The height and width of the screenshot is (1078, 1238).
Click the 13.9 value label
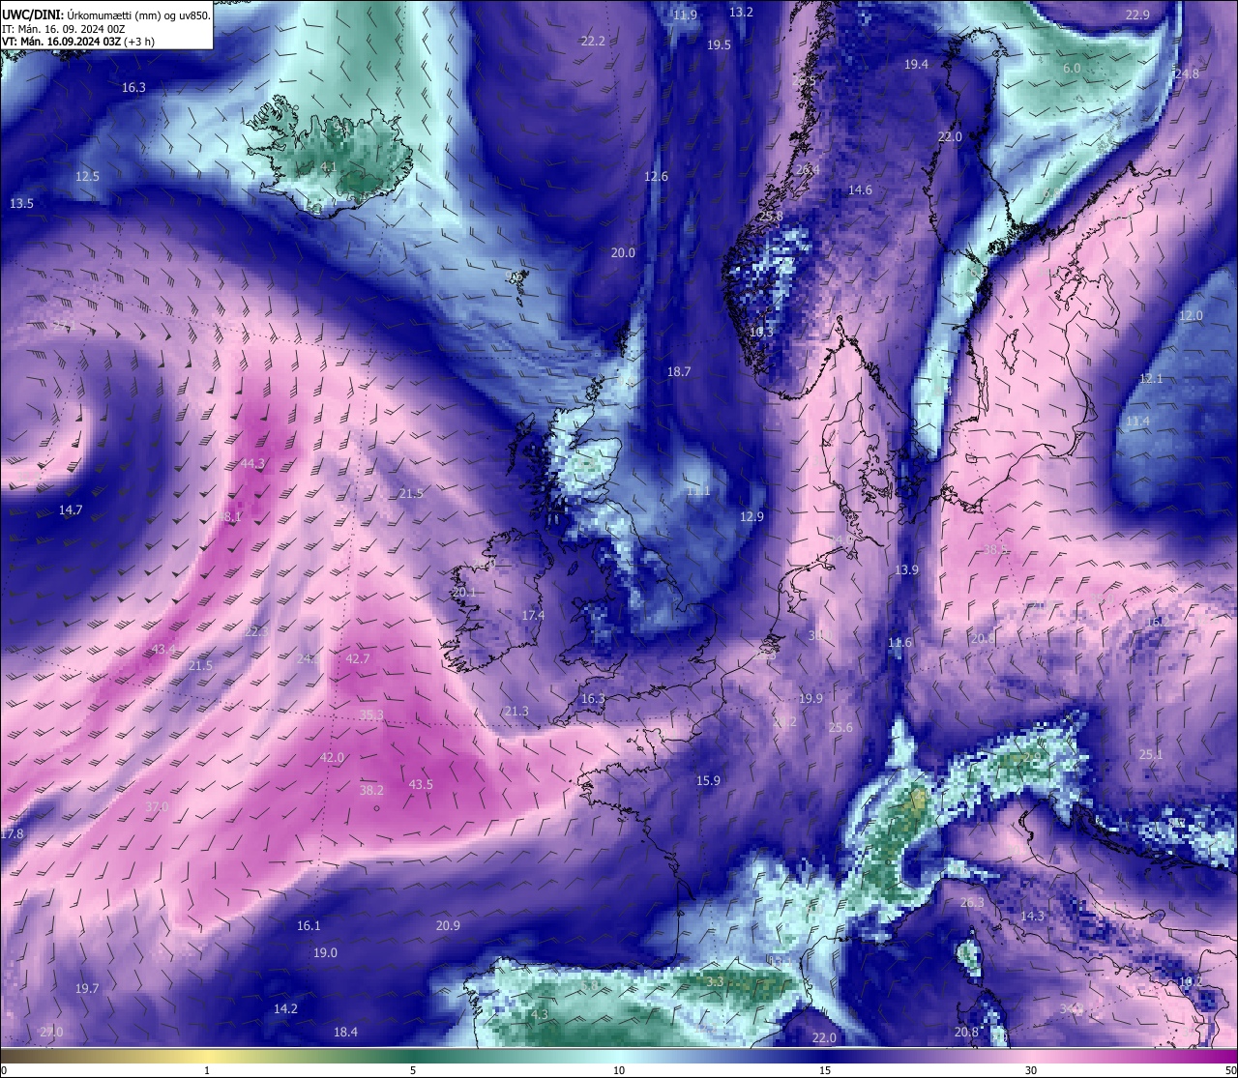pyautogui.click(x=906, y=569)
